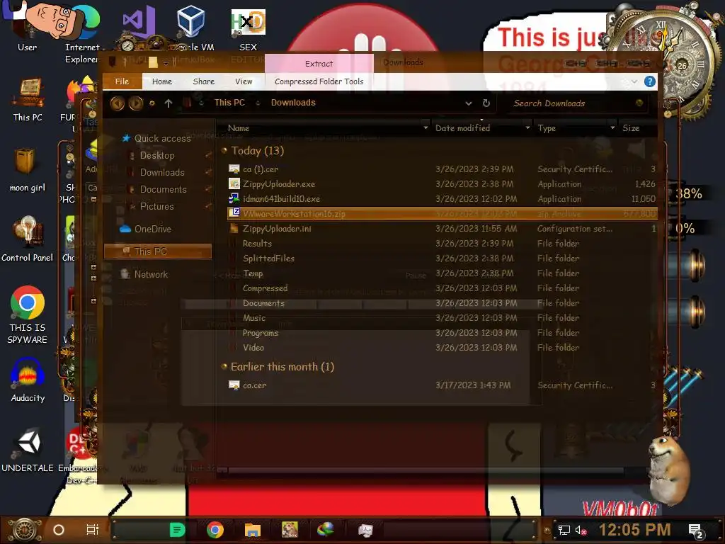This screenshot has height=544, width=725.
Task: Open Type column filter dropdown arrow
Action: pos(612,127)
